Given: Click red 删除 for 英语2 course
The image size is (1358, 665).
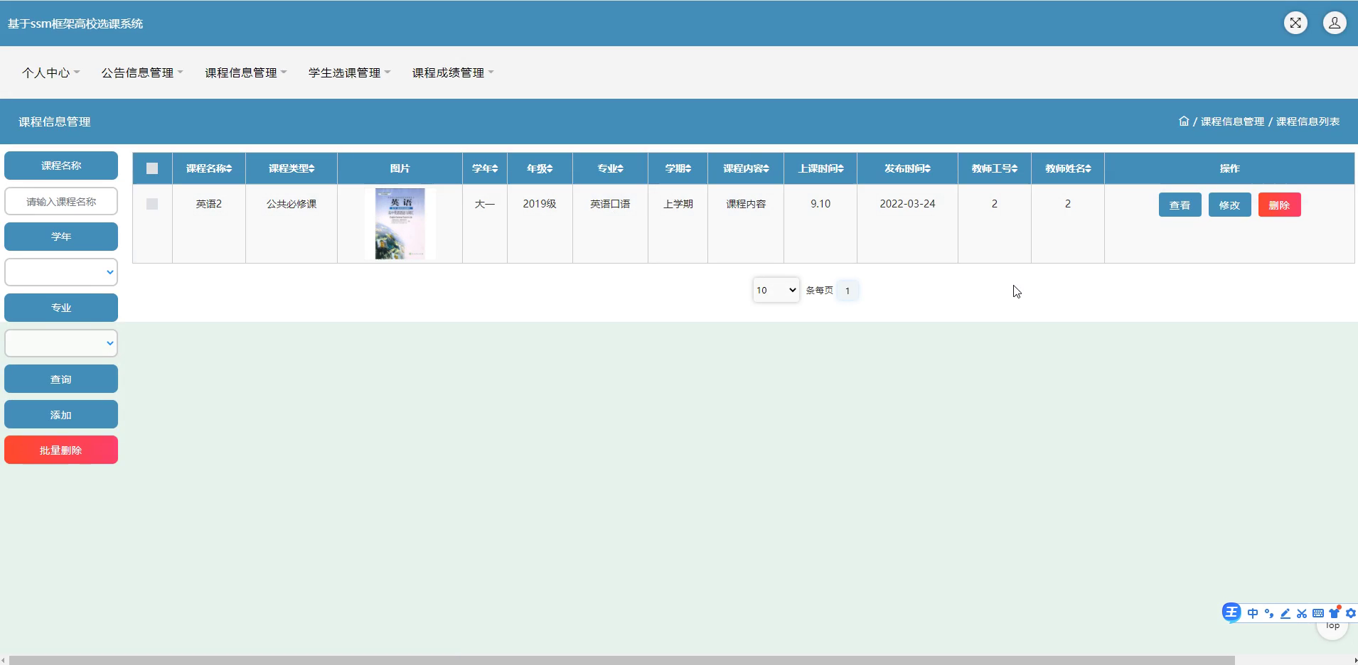Looking at the screenshot, I should point(1280,205).
